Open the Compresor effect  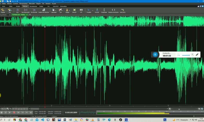tap(104, 10)
